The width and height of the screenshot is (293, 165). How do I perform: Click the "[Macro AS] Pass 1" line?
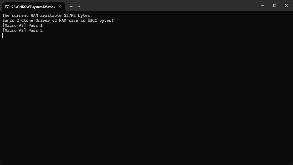click(x=22, y=25)
